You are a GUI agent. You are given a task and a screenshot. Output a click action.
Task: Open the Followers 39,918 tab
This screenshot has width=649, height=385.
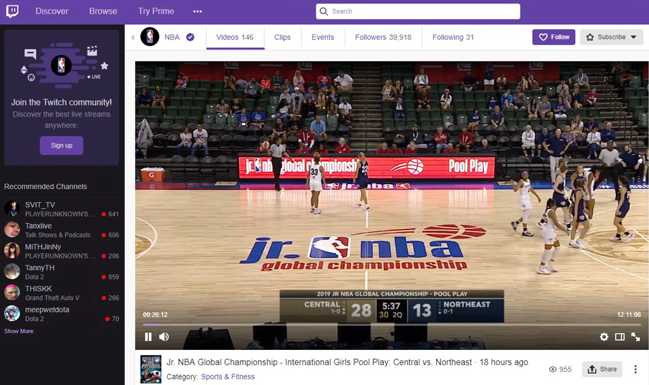point(383,37)
